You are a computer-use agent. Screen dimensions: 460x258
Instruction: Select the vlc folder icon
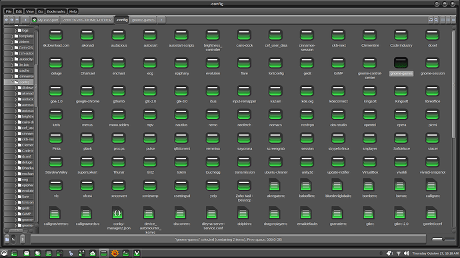56,186
